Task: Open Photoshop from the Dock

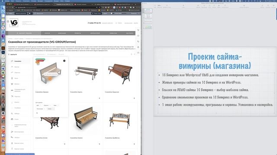Action: pos(3,52)
